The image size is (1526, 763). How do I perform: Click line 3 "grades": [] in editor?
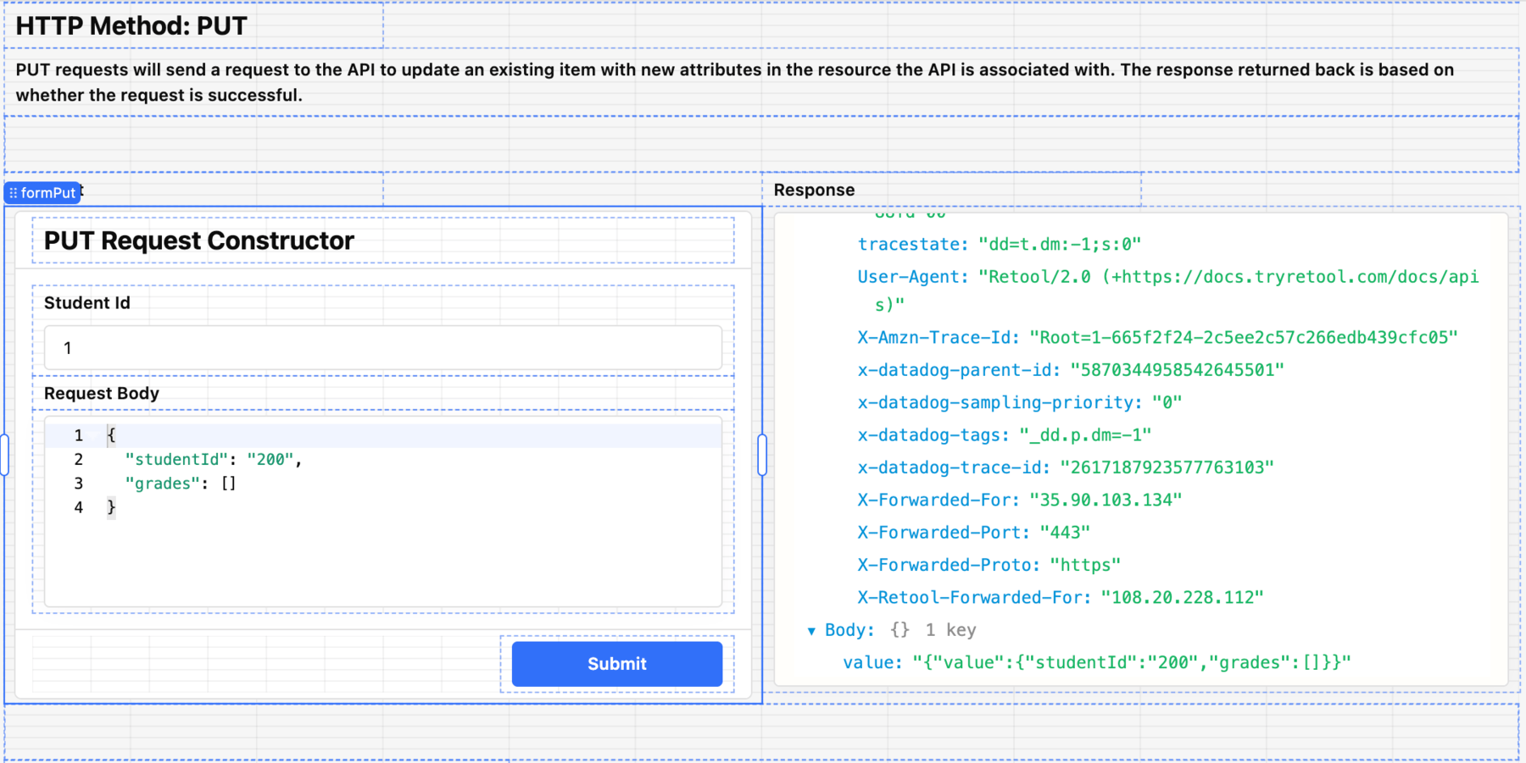pyautogui.click(x=181, y=484)
